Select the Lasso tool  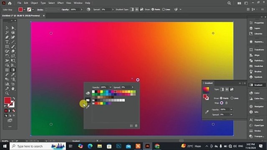click(13, 32)
